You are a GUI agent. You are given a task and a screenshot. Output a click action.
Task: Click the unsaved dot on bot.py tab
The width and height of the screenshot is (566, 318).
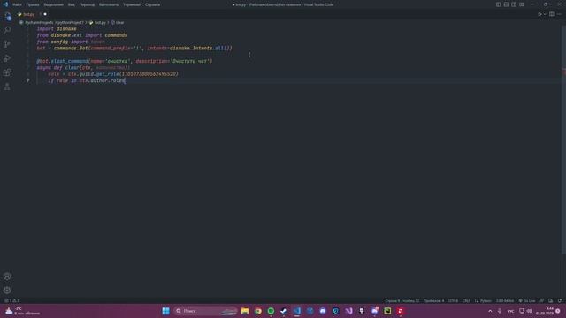tap(45, 14)
